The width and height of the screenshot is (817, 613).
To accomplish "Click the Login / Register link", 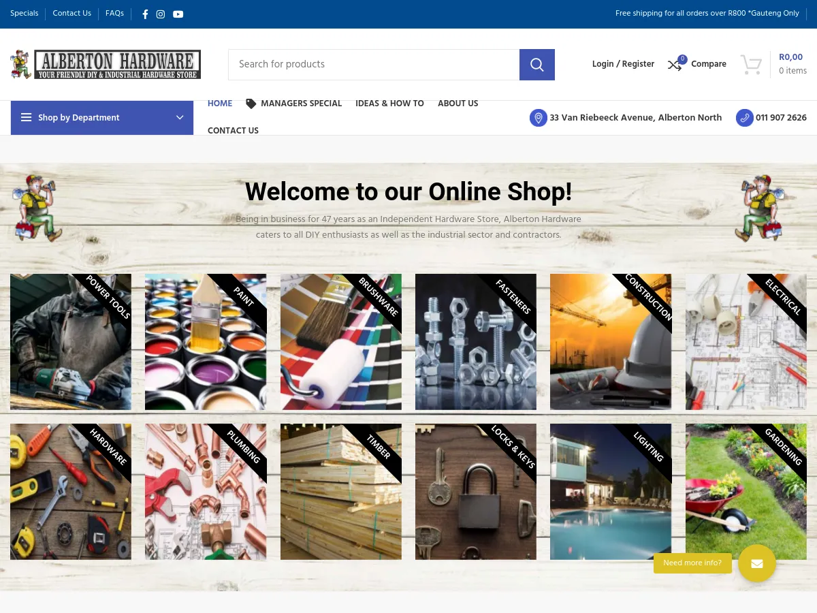I will (623, 65).
